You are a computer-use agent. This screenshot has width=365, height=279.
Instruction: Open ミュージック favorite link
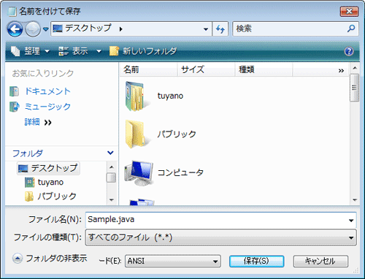[47, 107]
